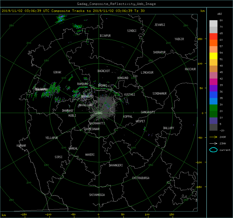Click the RAICHUR city label
233x218 pixels.
tap(190, 69)
